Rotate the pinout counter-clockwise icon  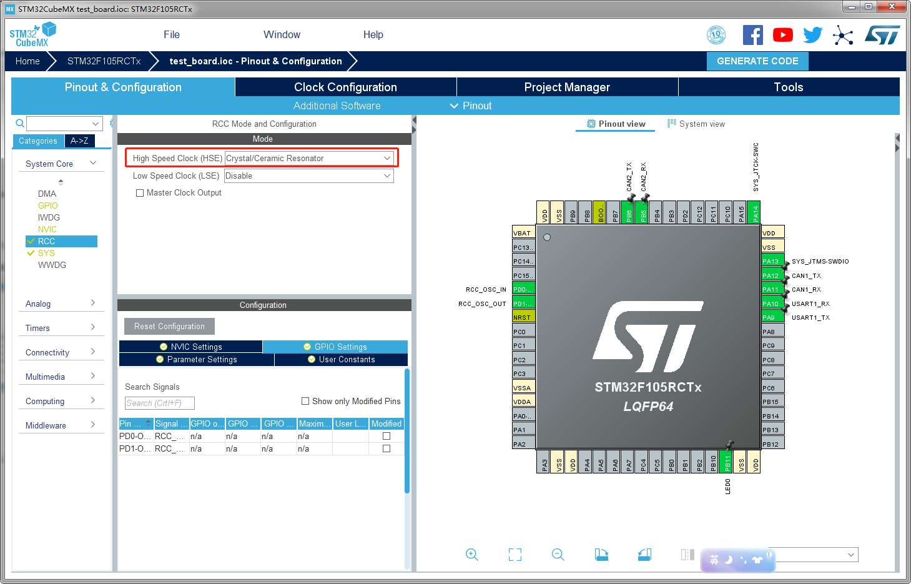click(x=644, y=555)
